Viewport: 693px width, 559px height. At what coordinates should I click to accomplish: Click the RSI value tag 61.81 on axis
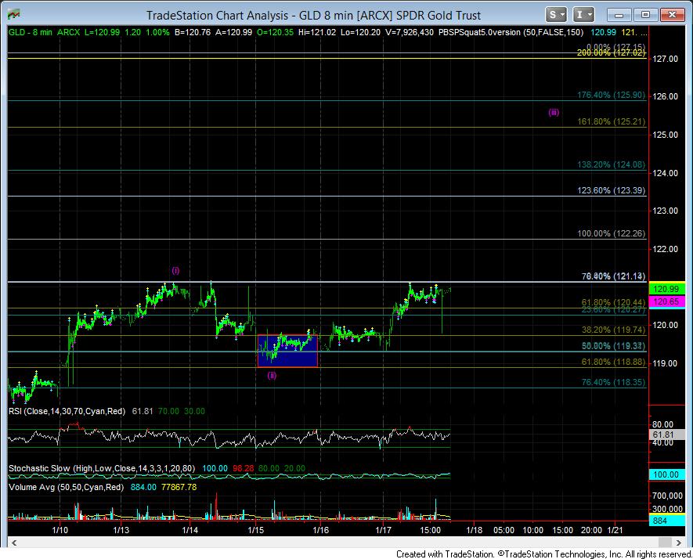666,435
